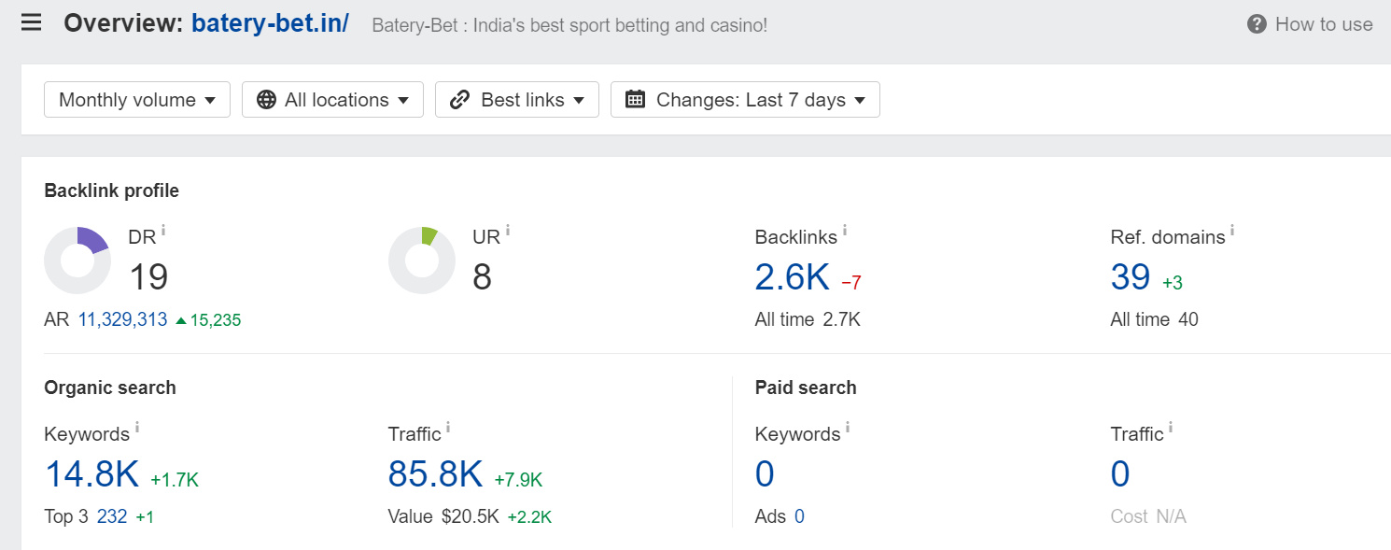Click the paid Traffic info icon
Screen dimensions: 1391x550
(1171, 427)
